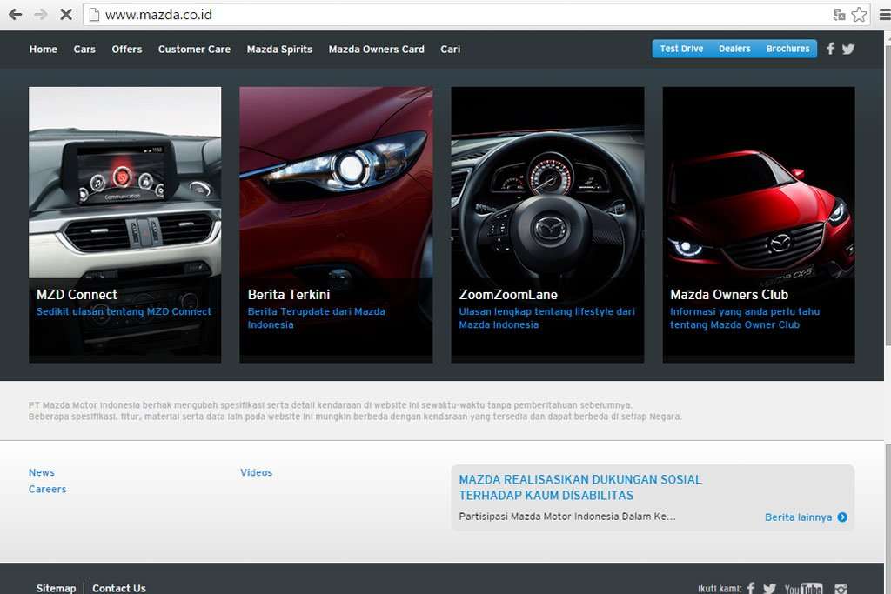This screenshot has width=891, height=594.
Task: Open the Mazda dukungan sosial news headline
Action: point(580,487)
